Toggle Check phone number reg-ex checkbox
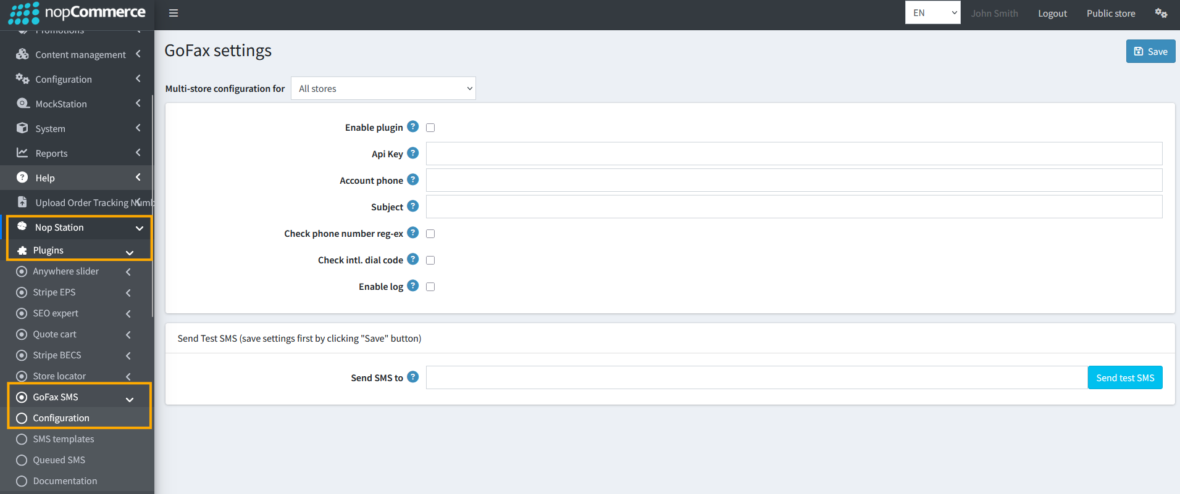Screen dimensions: 1180x494 (430, 234)
